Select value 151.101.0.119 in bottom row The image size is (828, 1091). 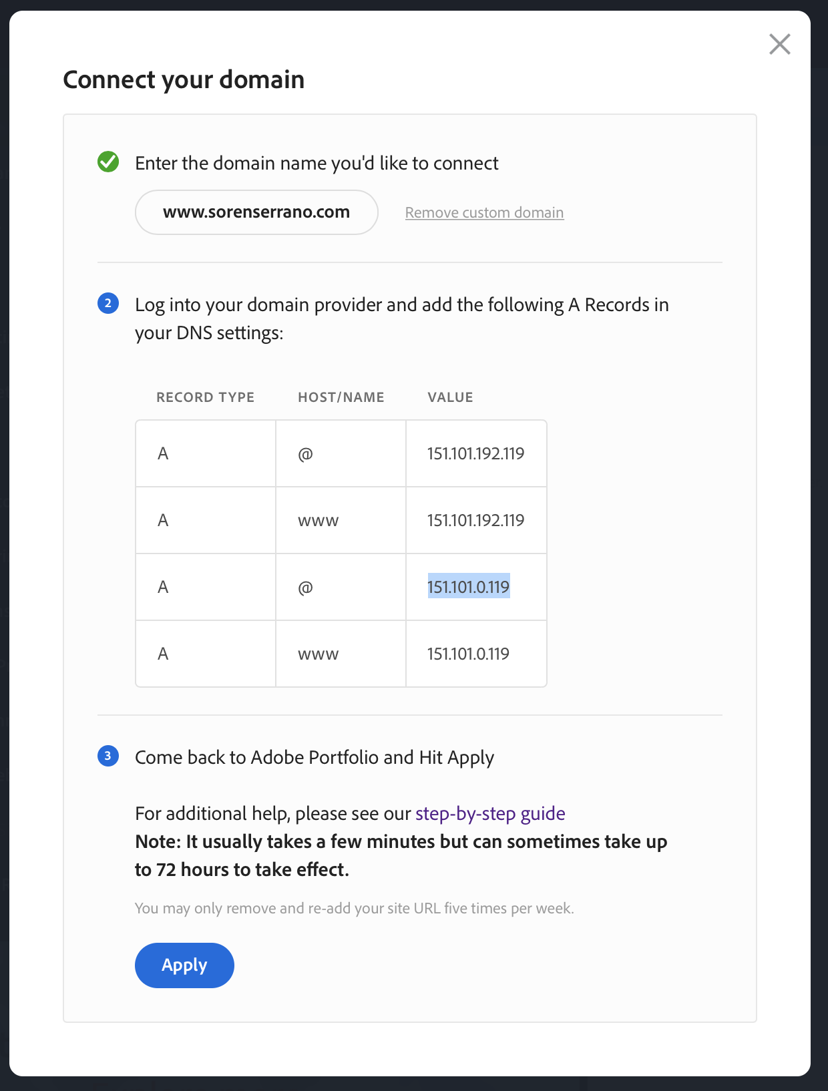point(468,654)
